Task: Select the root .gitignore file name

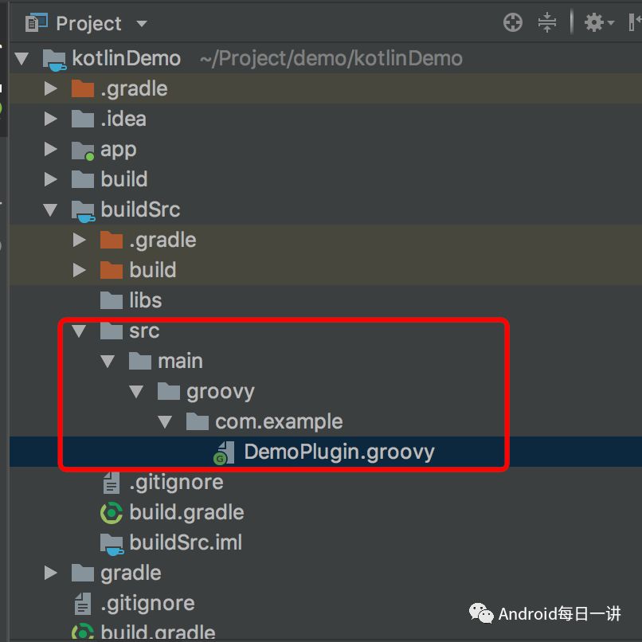Action: pyautogui.click(x=148, y=604)
